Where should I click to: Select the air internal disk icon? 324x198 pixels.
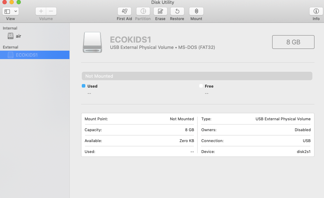tap(11, 36)
